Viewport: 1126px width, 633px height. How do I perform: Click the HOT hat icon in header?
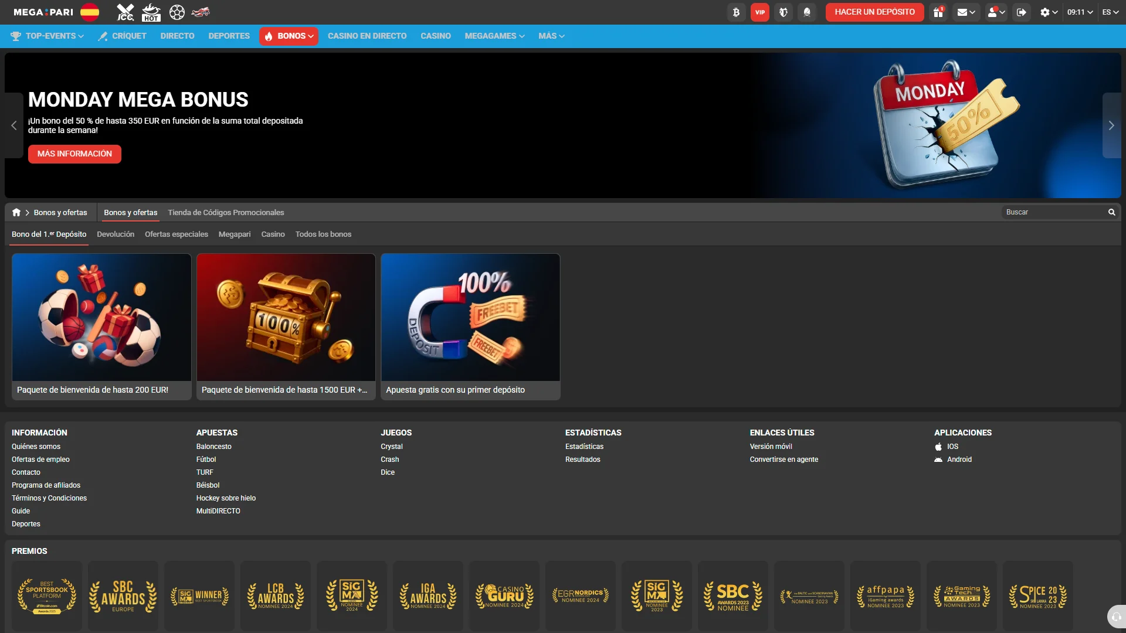tap(151, 12)
